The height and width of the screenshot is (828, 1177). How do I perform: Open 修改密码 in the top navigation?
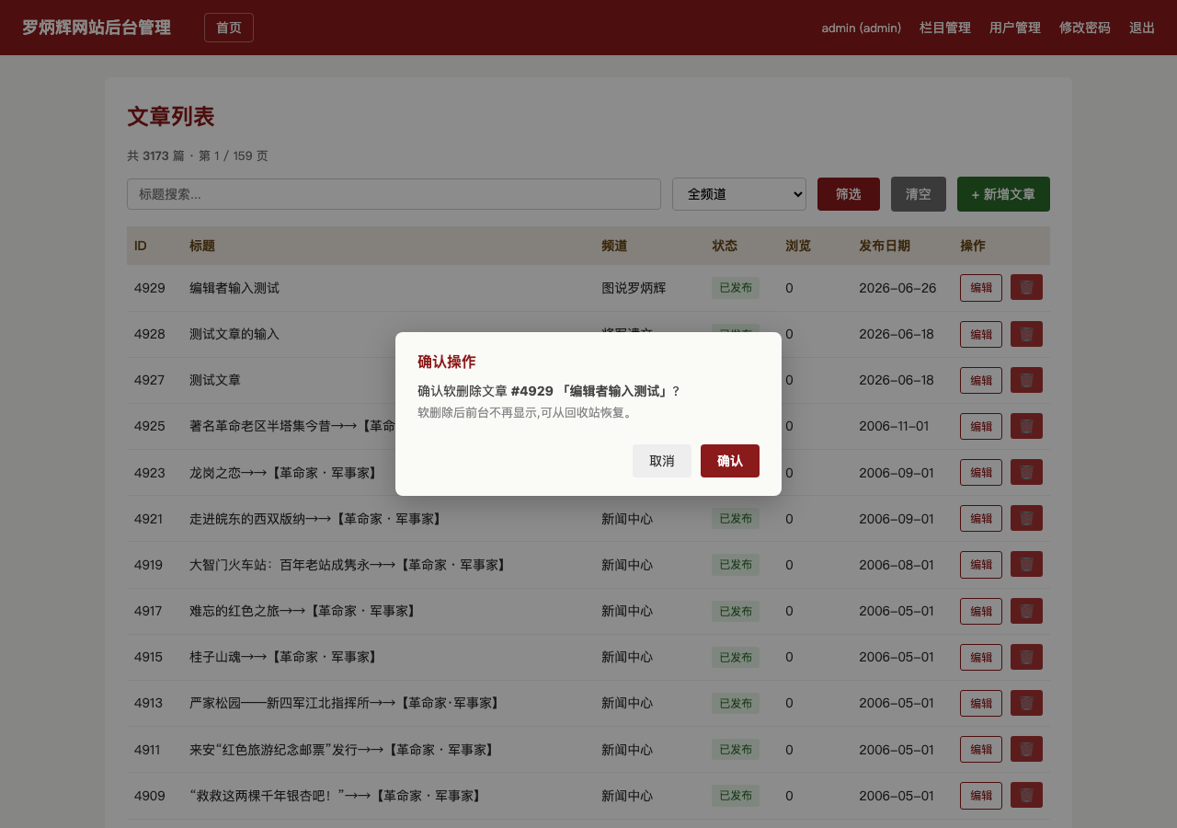(x=1085, y=28)
